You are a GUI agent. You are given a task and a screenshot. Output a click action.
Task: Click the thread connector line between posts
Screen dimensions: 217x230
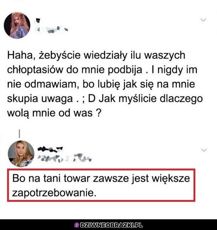click(x=20, y=134)
